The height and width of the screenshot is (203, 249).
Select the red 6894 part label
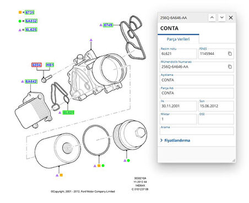click(x=36, y=65)
